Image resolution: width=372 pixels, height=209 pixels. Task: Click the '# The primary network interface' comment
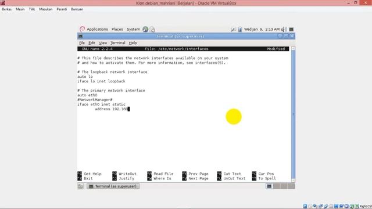point(111,91)
